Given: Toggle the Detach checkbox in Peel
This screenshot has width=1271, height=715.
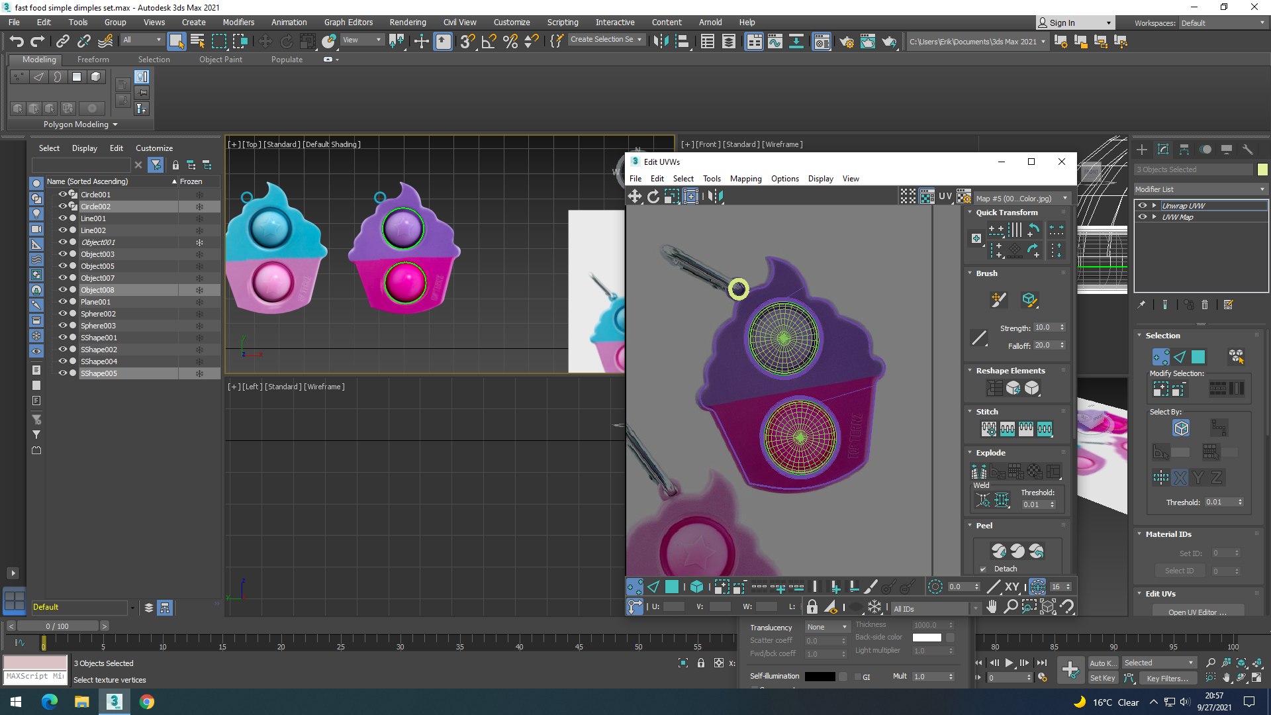Looking at the screenshot, I should click(x=983, y=569).
